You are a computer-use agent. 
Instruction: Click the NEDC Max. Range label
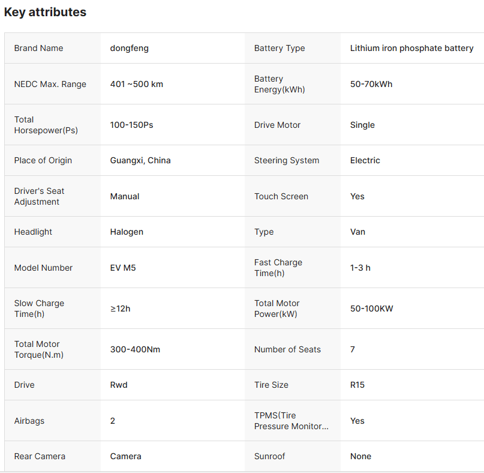pyautogui.click(x=50, y=84)
